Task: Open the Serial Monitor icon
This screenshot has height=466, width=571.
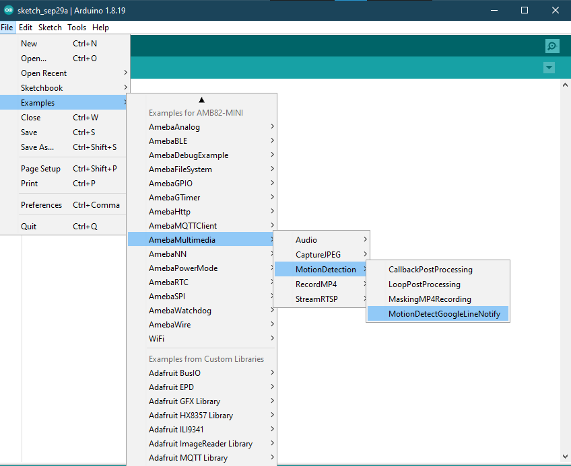Action: 552,46
